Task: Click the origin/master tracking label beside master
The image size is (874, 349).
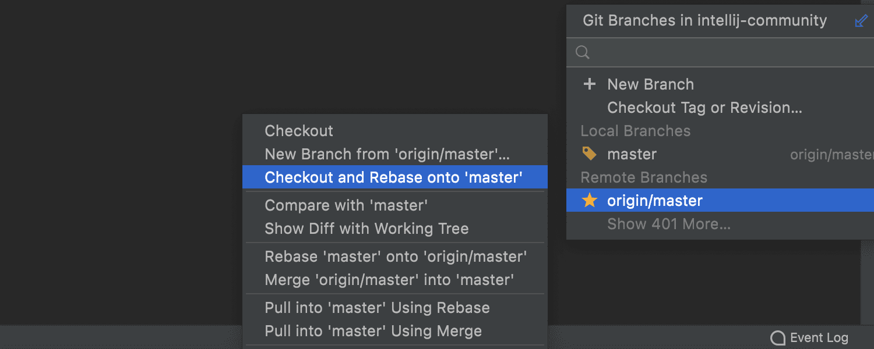Action: click(x=832, y=155)
